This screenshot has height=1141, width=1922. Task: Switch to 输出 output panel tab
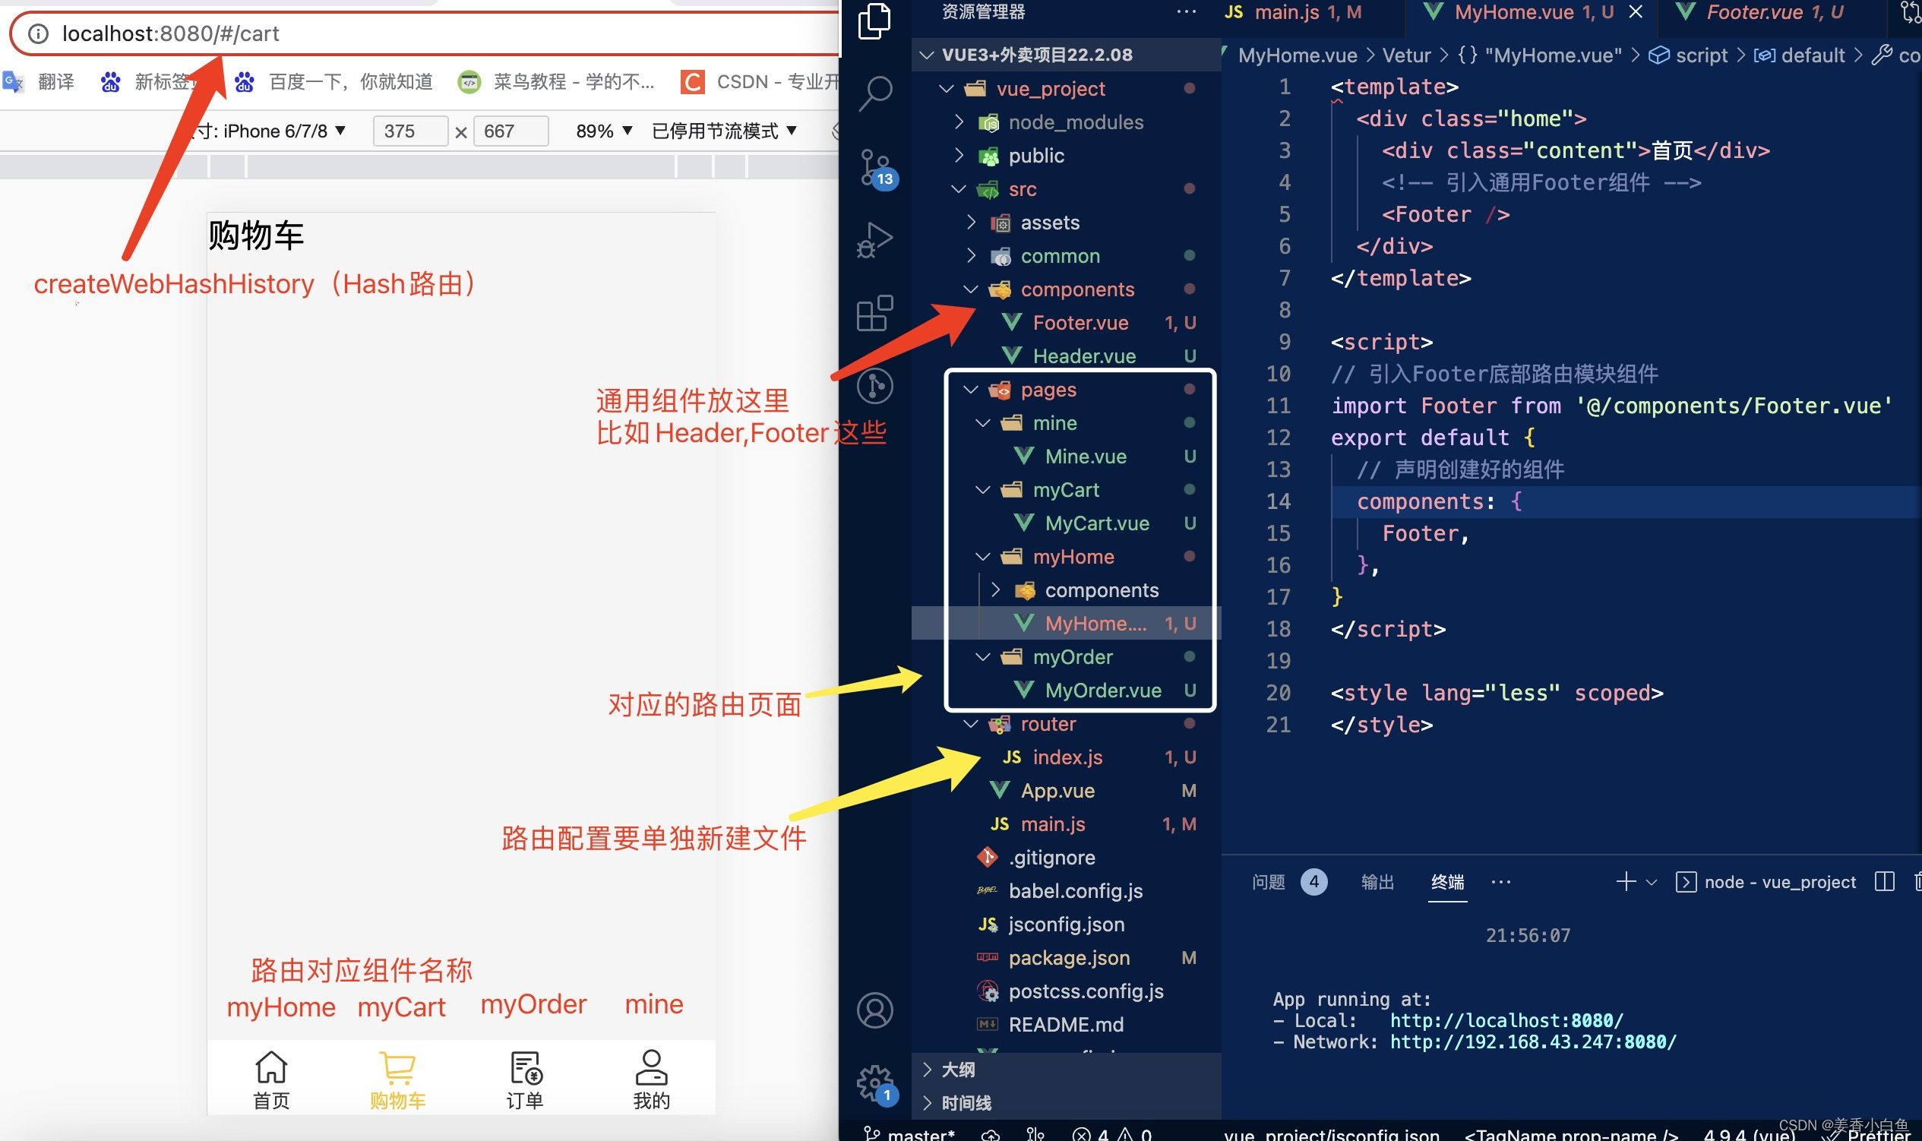1377,882
